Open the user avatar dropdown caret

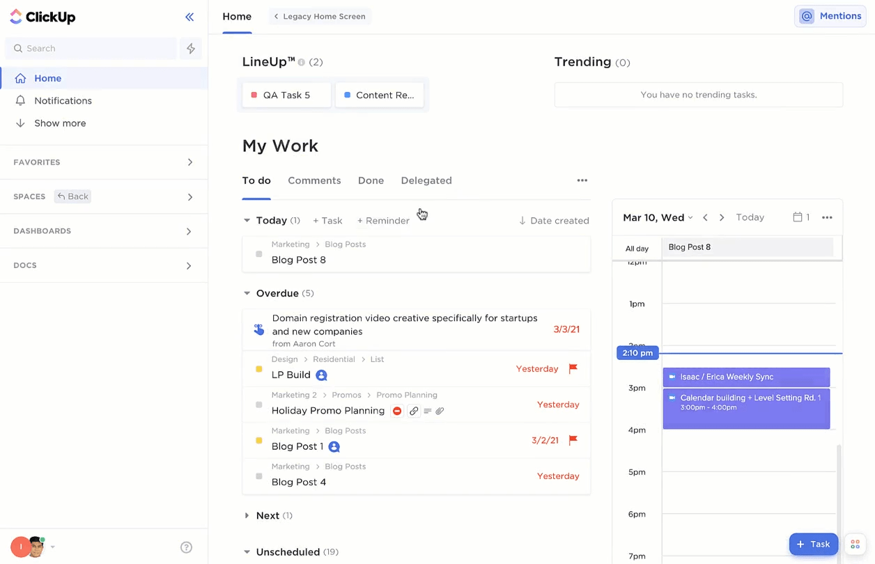click(53, 547)
